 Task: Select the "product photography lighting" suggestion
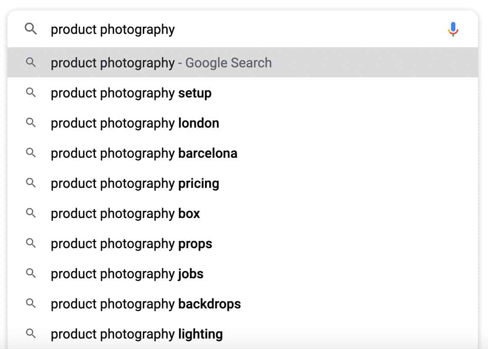137,334
